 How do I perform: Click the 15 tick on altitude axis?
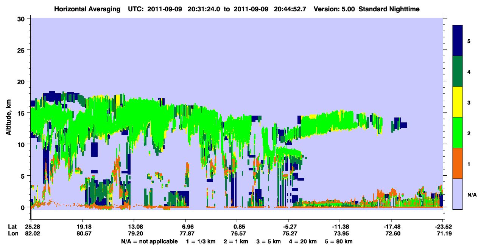[x=22, y=113]
